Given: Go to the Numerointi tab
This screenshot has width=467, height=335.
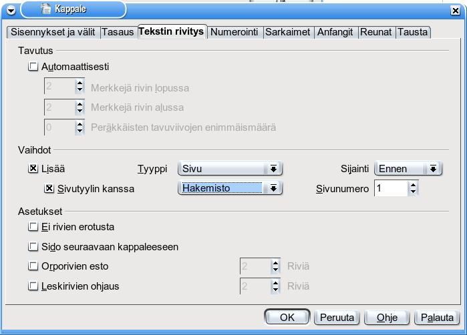Looking at the screenshot, I should click(234, 32).
